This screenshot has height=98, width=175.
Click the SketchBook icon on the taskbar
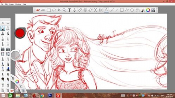(x=58, y=95)
